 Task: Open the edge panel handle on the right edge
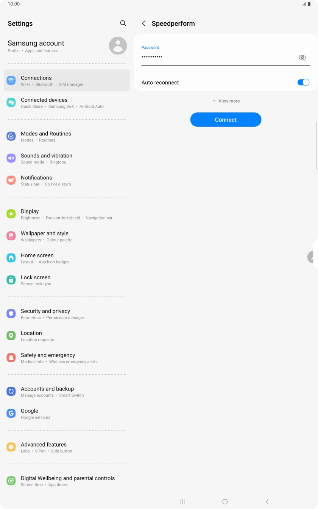(x=317, y=145)
